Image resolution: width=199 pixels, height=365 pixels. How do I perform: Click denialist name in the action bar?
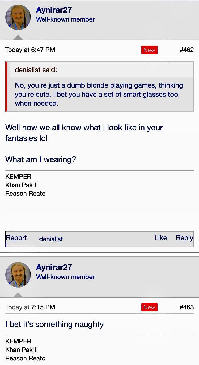pyautogui.click(x=51, y=239)
